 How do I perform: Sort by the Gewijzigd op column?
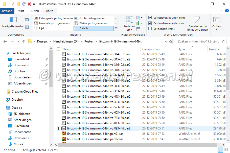151,49
